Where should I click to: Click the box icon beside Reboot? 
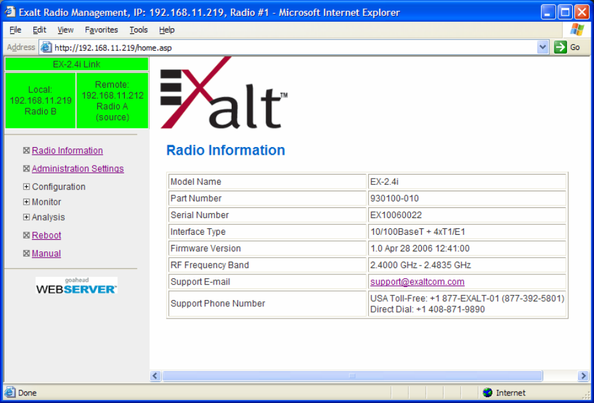click(x=26, y=235)
